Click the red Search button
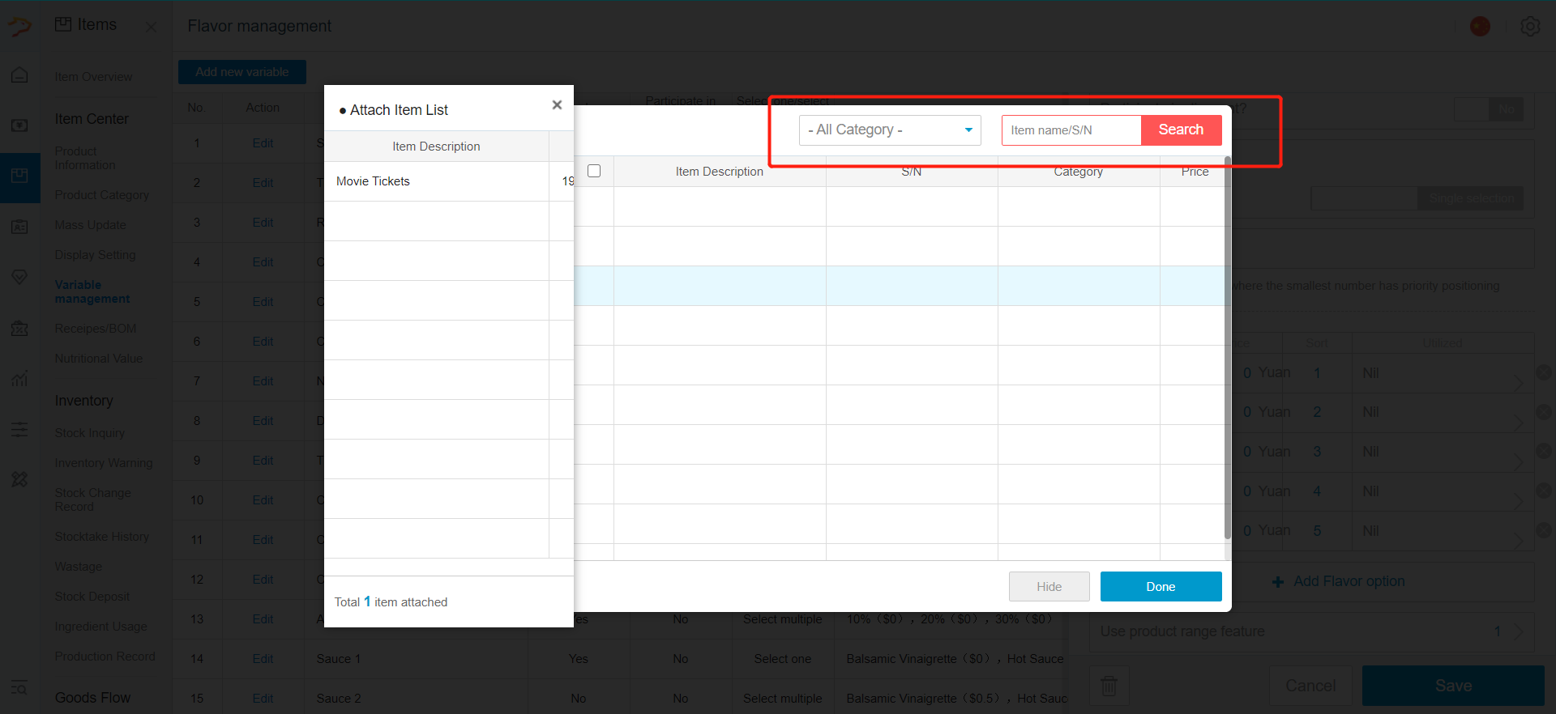The height and width of the screenshot is (714, 1556). (1181, 130)
